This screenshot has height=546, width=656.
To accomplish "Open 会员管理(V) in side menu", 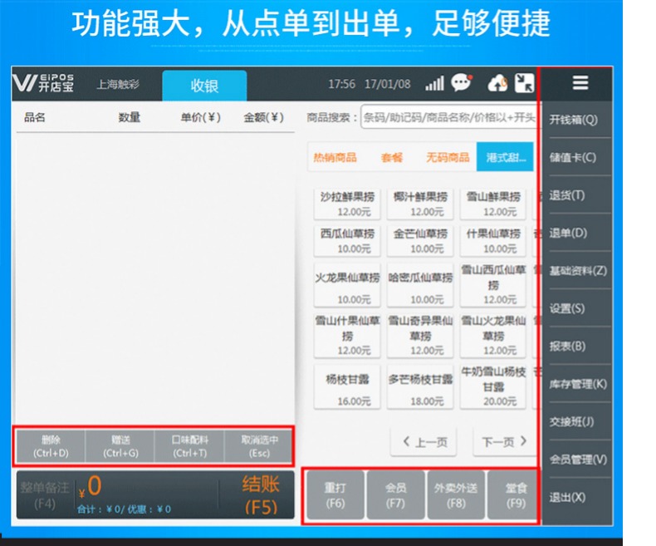I will [577, 460].
